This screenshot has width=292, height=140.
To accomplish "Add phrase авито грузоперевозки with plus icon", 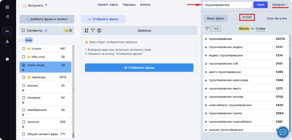I will point(206,72).
